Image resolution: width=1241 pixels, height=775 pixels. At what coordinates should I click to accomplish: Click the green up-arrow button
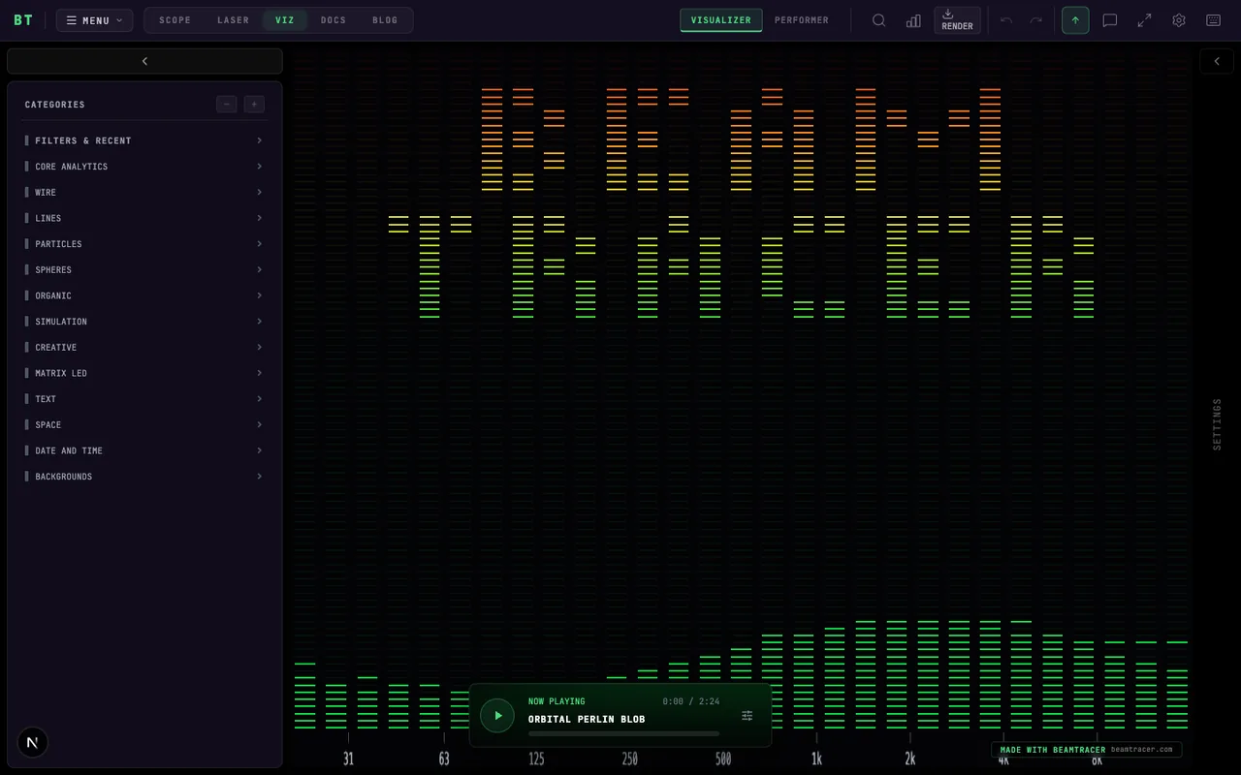pos(1075,20)
